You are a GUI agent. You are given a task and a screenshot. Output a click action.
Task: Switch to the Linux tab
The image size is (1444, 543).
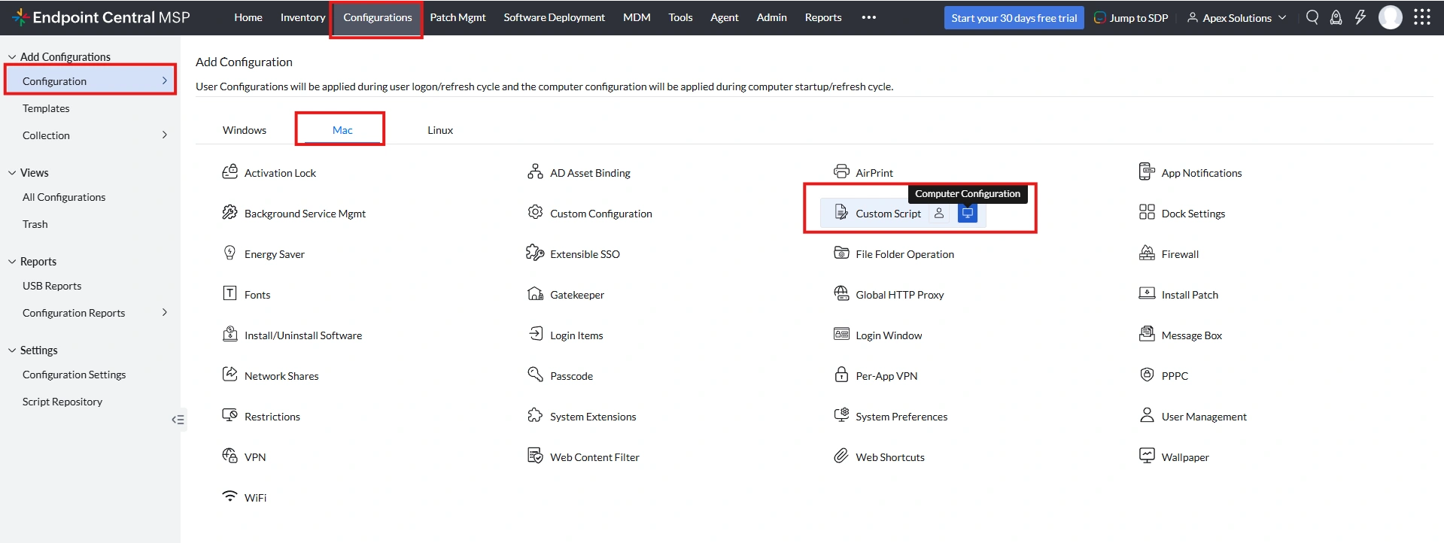[440, 130]
